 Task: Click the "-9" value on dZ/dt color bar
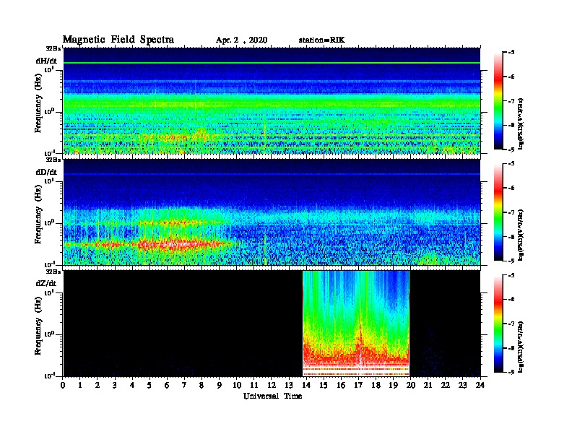[511, 372]
